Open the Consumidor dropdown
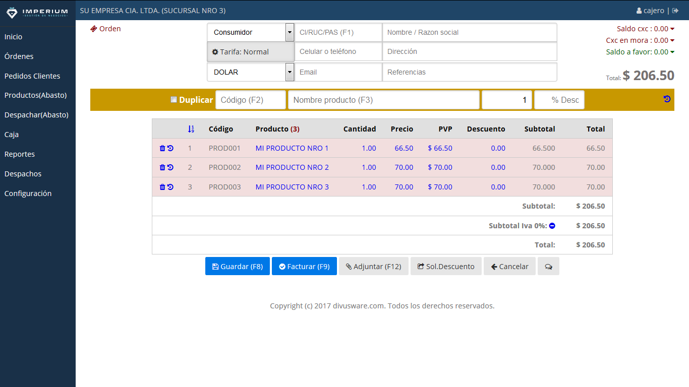This screenshot has width=689, height=387. pos(251,32)
